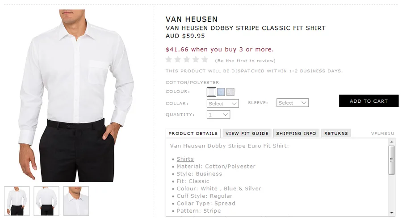Choose the blue colour swatch
This screenshot has height=218, width=402.
(x=221, y=92)
